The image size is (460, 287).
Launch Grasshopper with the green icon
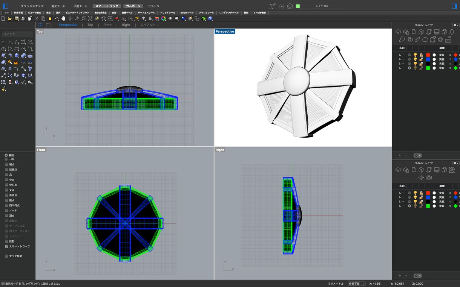[204, 18]
